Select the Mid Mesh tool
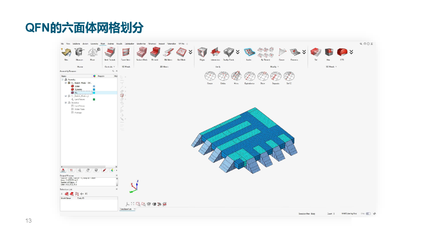This screenshot has height=237, width=421. 168,54
